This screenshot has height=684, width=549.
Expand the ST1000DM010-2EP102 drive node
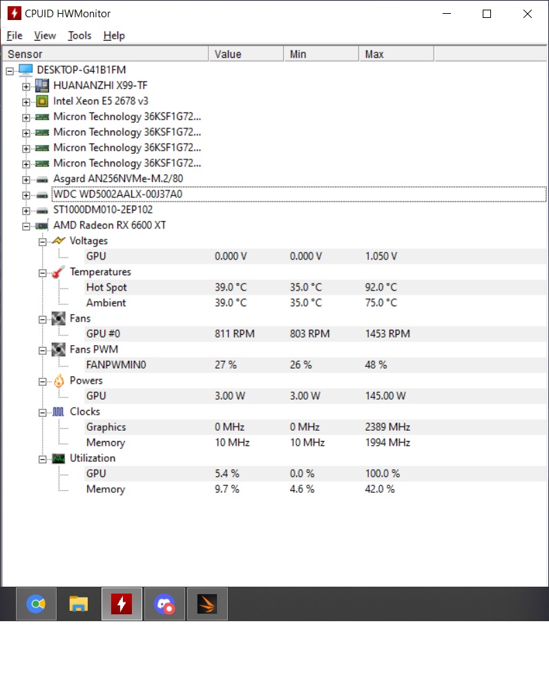click(26, 211)
